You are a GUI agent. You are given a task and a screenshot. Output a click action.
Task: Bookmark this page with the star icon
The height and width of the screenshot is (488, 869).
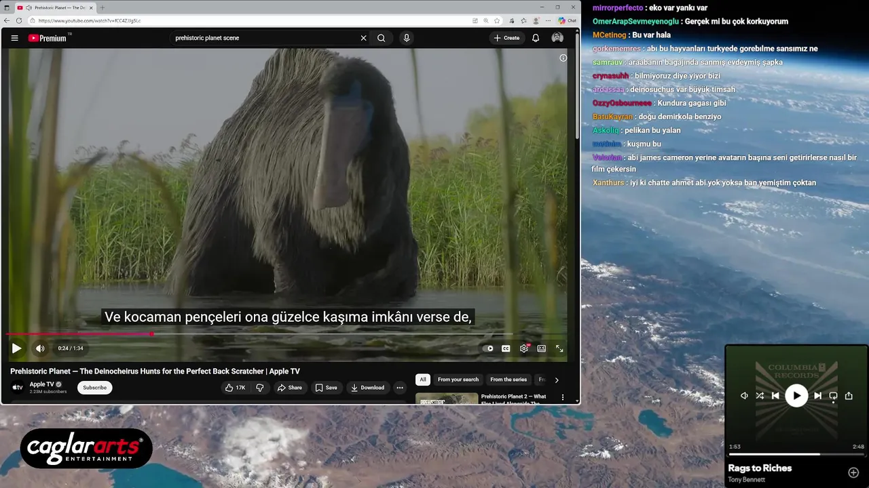point(498,21)
